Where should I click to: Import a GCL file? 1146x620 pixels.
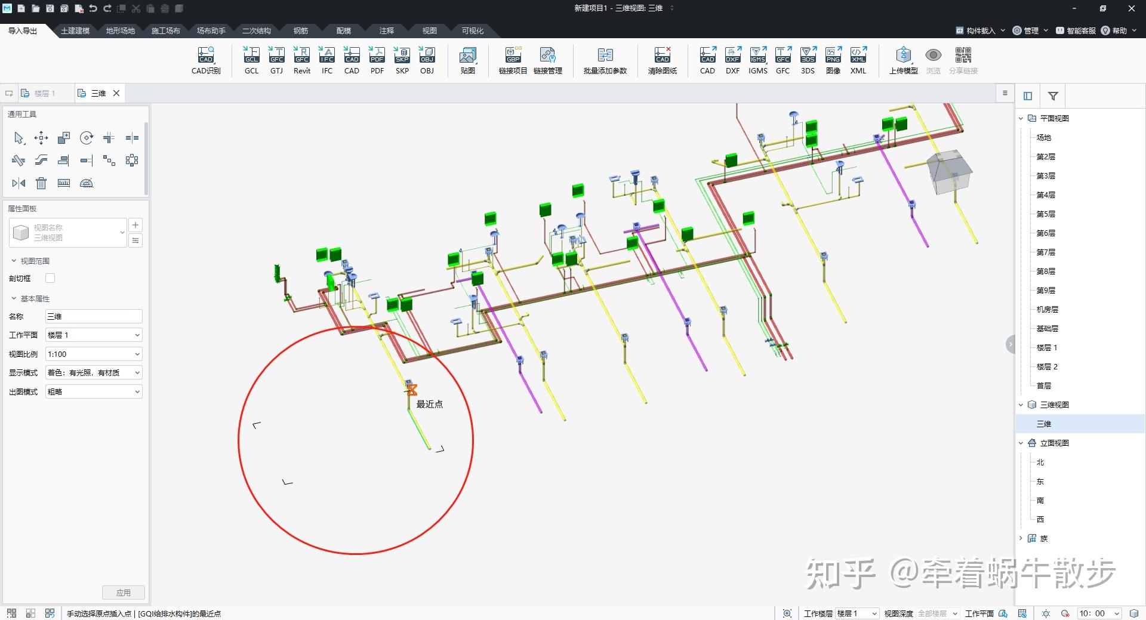click(x=251, y=61)
